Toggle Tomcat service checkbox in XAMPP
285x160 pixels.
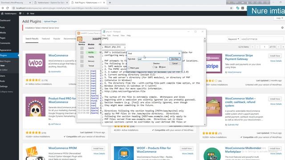[x=82, y=66]
